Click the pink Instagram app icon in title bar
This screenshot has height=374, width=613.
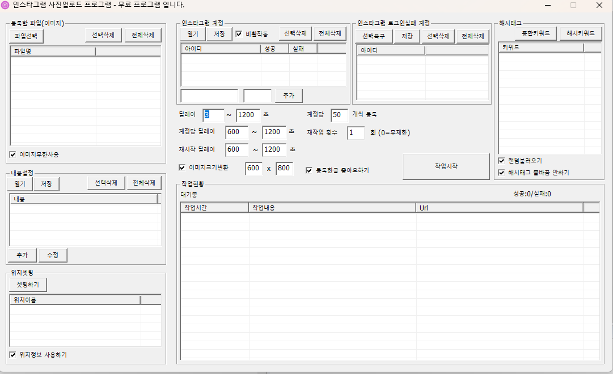coord(5,5)
